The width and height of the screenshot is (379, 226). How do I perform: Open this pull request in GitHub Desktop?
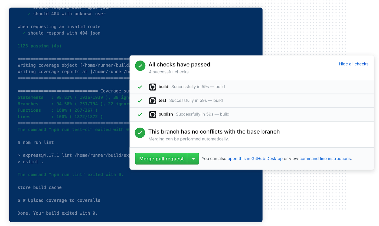click(255, 159)
